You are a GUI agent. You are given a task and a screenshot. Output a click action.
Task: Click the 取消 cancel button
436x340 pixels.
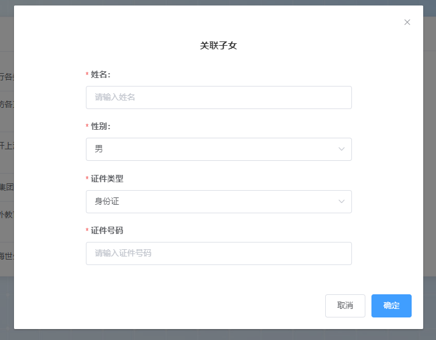[x=345, y=306]
